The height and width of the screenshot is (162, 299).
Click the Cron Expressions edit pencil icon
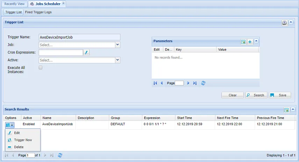coord(86,52)
